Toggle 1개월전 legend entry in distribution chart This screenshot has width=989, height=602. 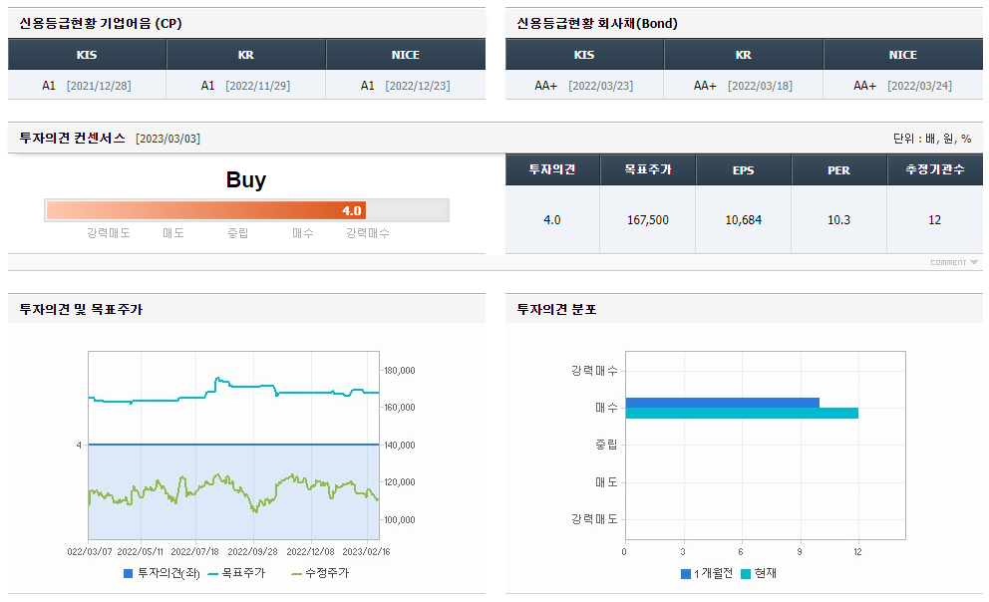pos(707,574)
